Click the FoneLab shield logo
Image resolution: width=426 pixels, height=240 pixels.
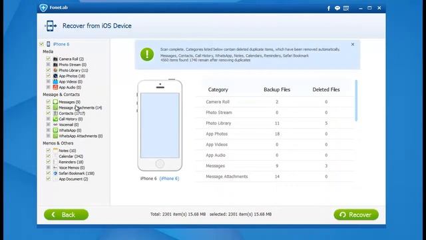point(43,7)
